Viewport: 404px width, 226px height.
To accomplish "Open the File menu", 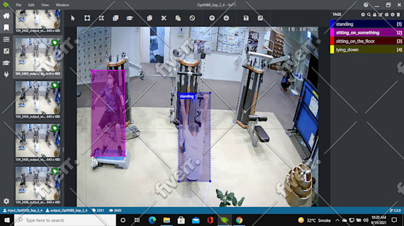I will [18, 5].
